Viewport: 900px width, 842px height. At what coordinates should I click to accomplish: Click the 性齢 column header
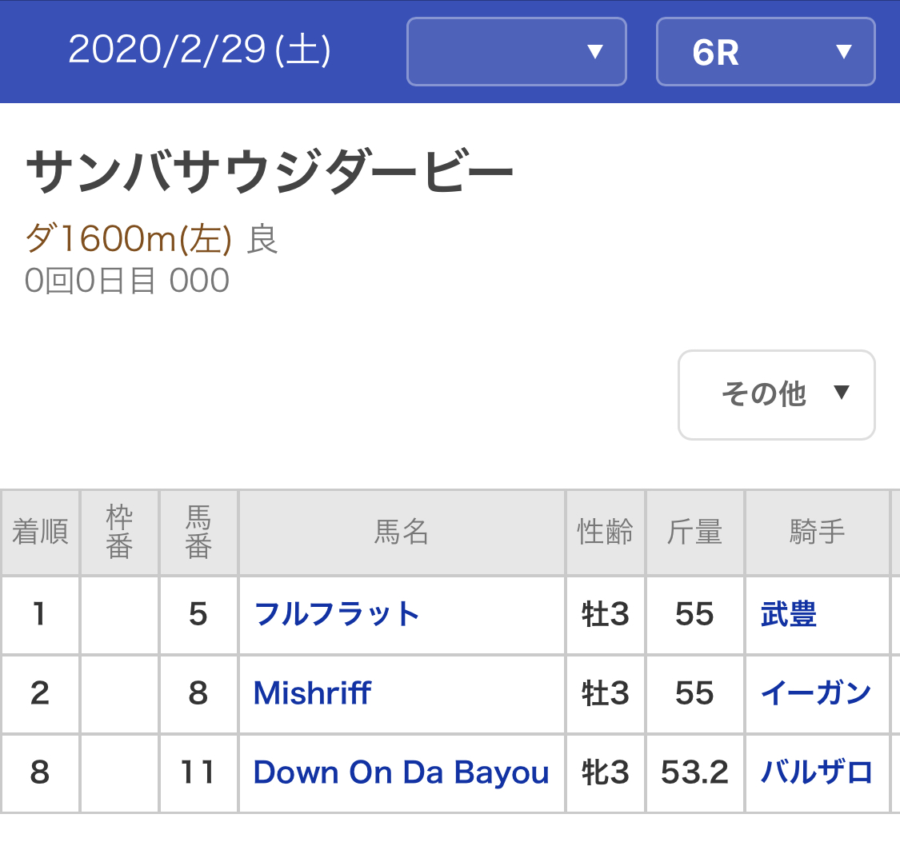[x=606, y=533]
